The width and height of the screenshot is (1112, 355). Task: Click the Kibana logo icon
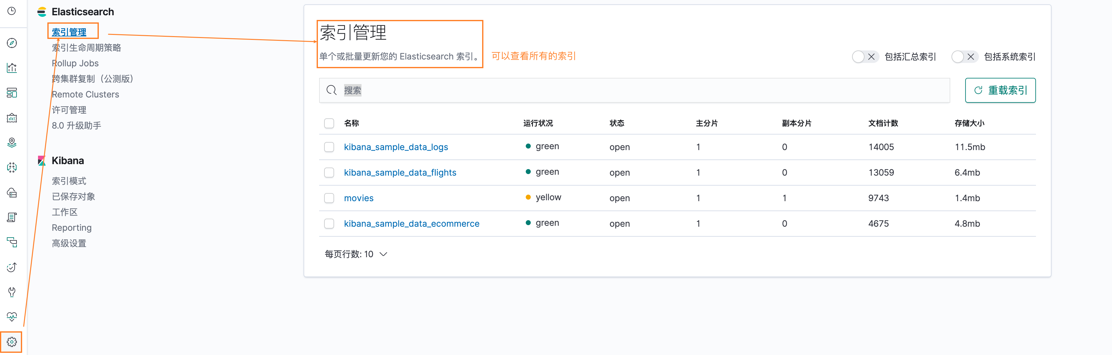42,161
